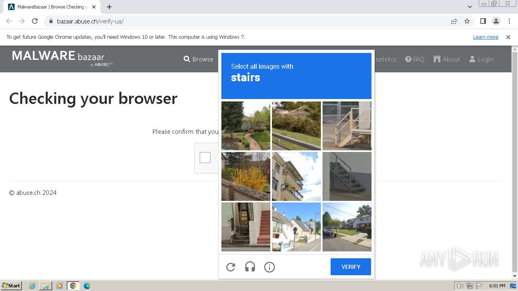The height and width of the screenshot is (291, 518).
Task: Click the © abuse.ch 2024 footer text
Action: click(33, 193)
